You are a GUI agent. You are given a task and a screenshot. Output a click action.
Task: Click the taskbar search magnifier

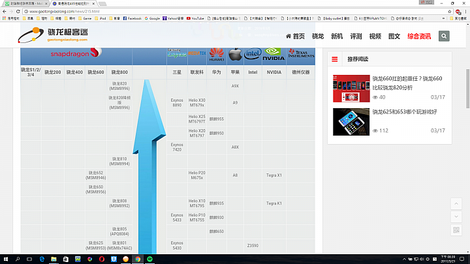coord(18,259)
